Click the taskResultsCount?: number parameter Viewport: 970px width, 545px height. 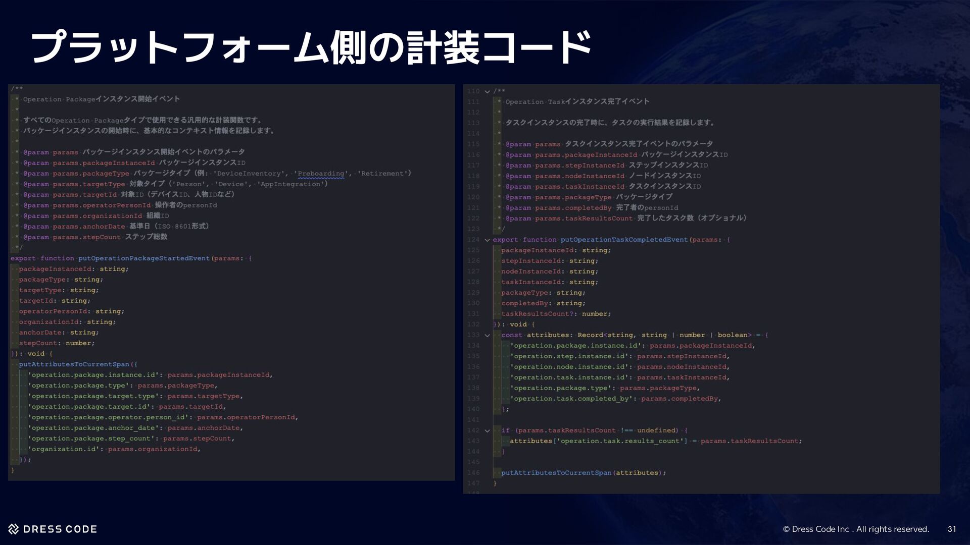[x=556, y=314]
